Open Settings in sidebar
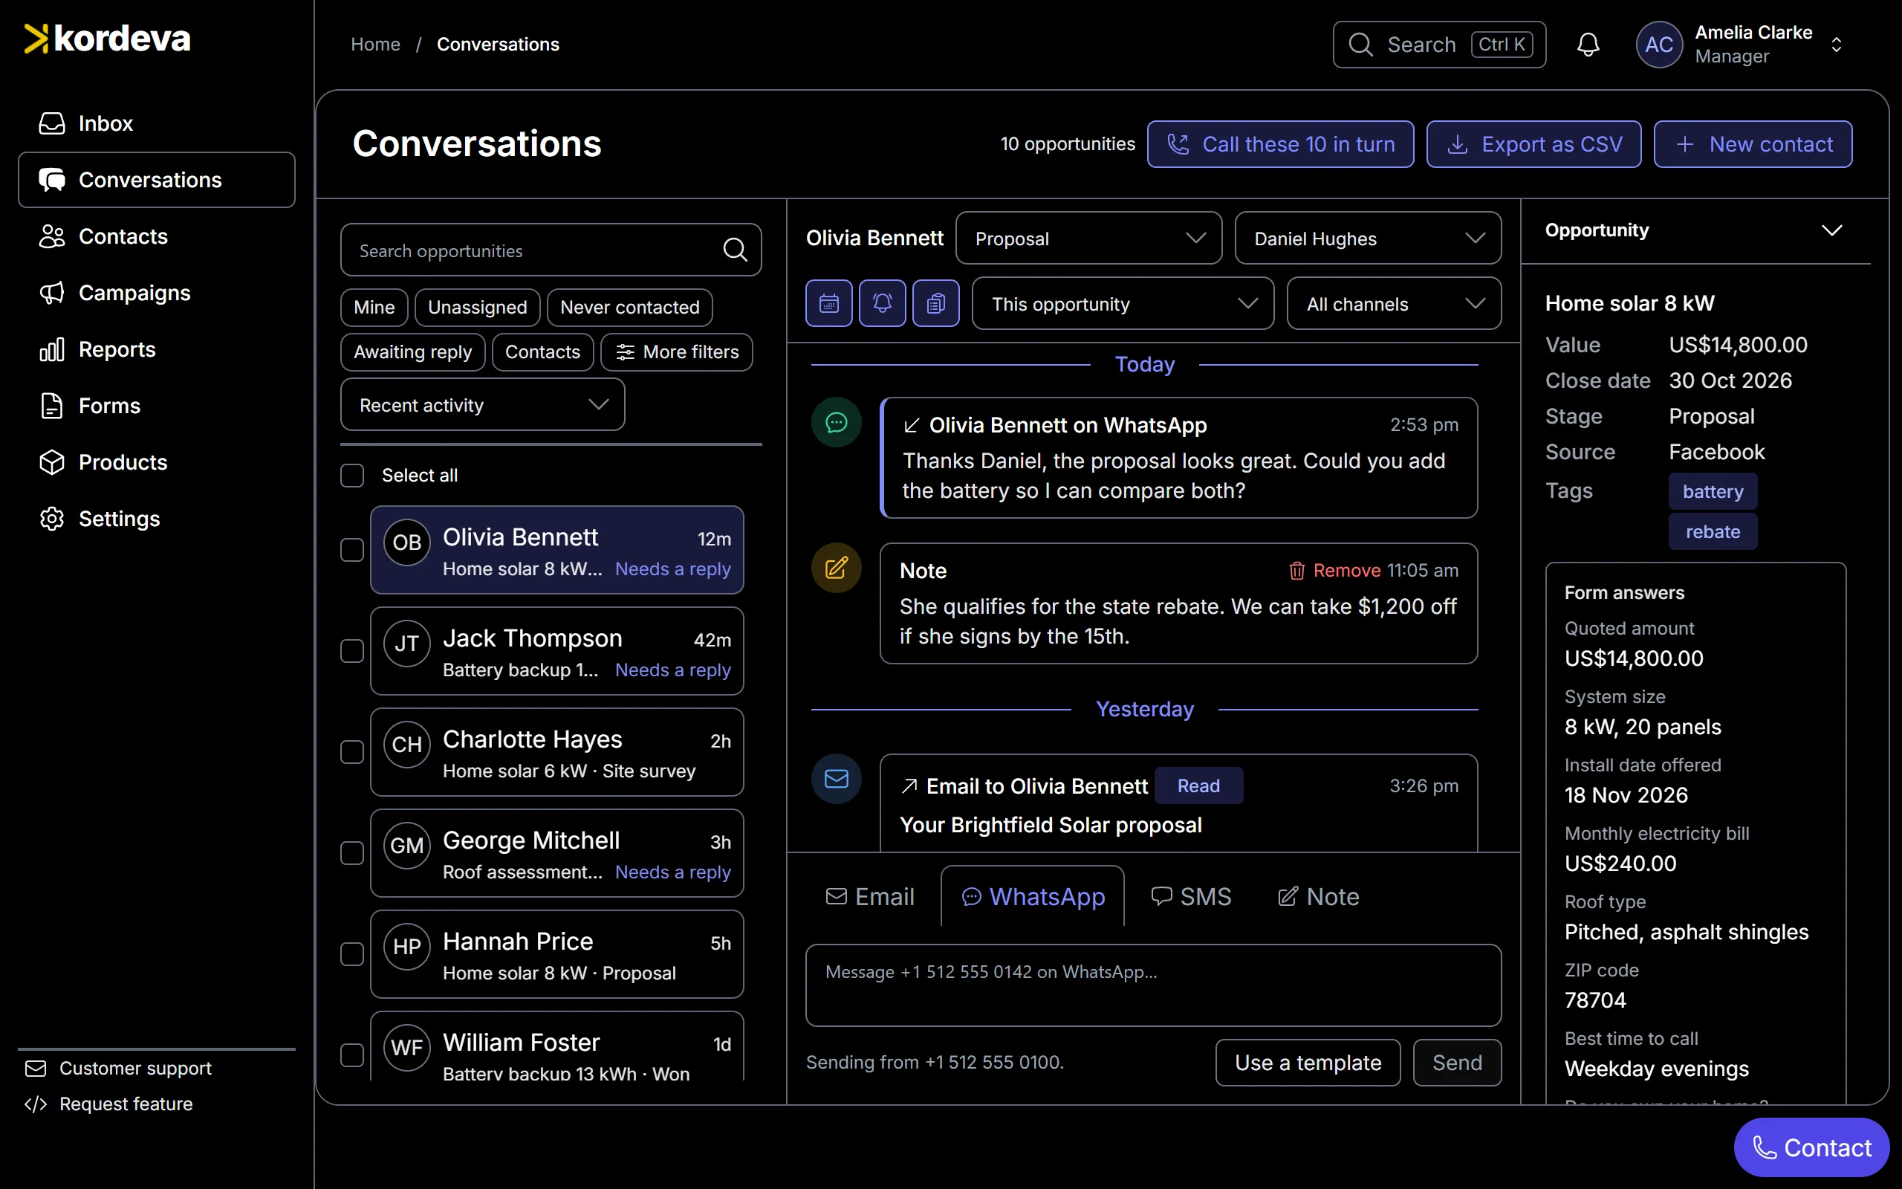The height and width of the screenshot is (1189, 1902). [x=157, y=519]
